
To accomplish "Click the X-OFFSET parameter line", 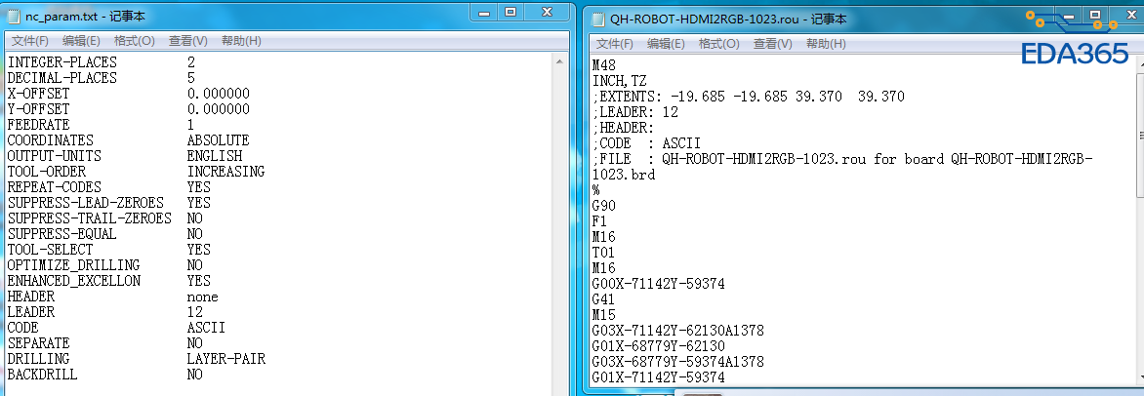I will coord(129,94).
